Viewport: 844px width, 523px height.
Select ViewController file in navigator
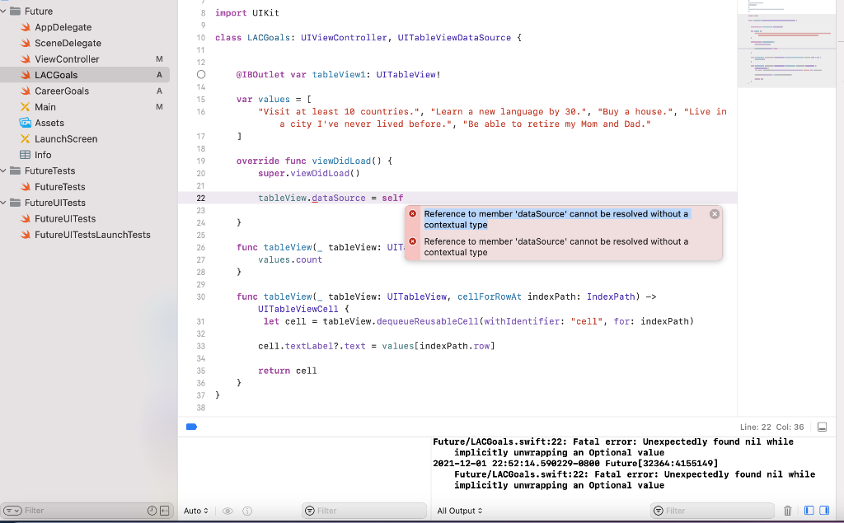pyautogui.click(x=67, y=59)
